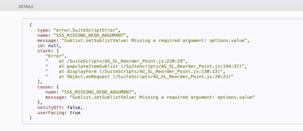
Task: Click the displayForm stack line
Action: coord(135,72)
